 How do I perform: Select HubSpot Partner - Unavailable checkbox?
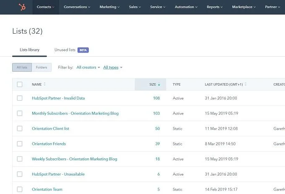[20, 174]
